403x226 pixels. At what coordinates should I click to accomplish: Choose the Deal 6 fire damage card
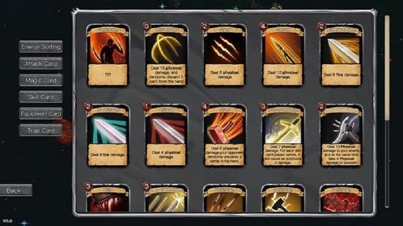pyautogui.click(x=341, y=55)
